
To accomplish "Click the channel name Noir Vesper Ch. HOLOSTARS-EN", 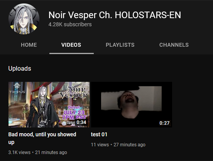I will pyautogui.click(x=115, y=15).
